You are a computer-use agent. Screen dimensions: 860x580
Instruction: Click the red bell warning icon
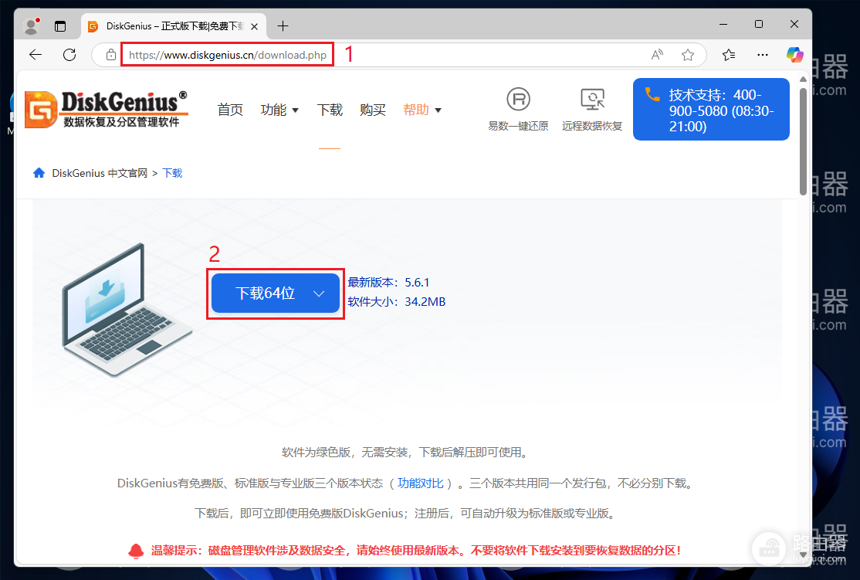(136, 551)
